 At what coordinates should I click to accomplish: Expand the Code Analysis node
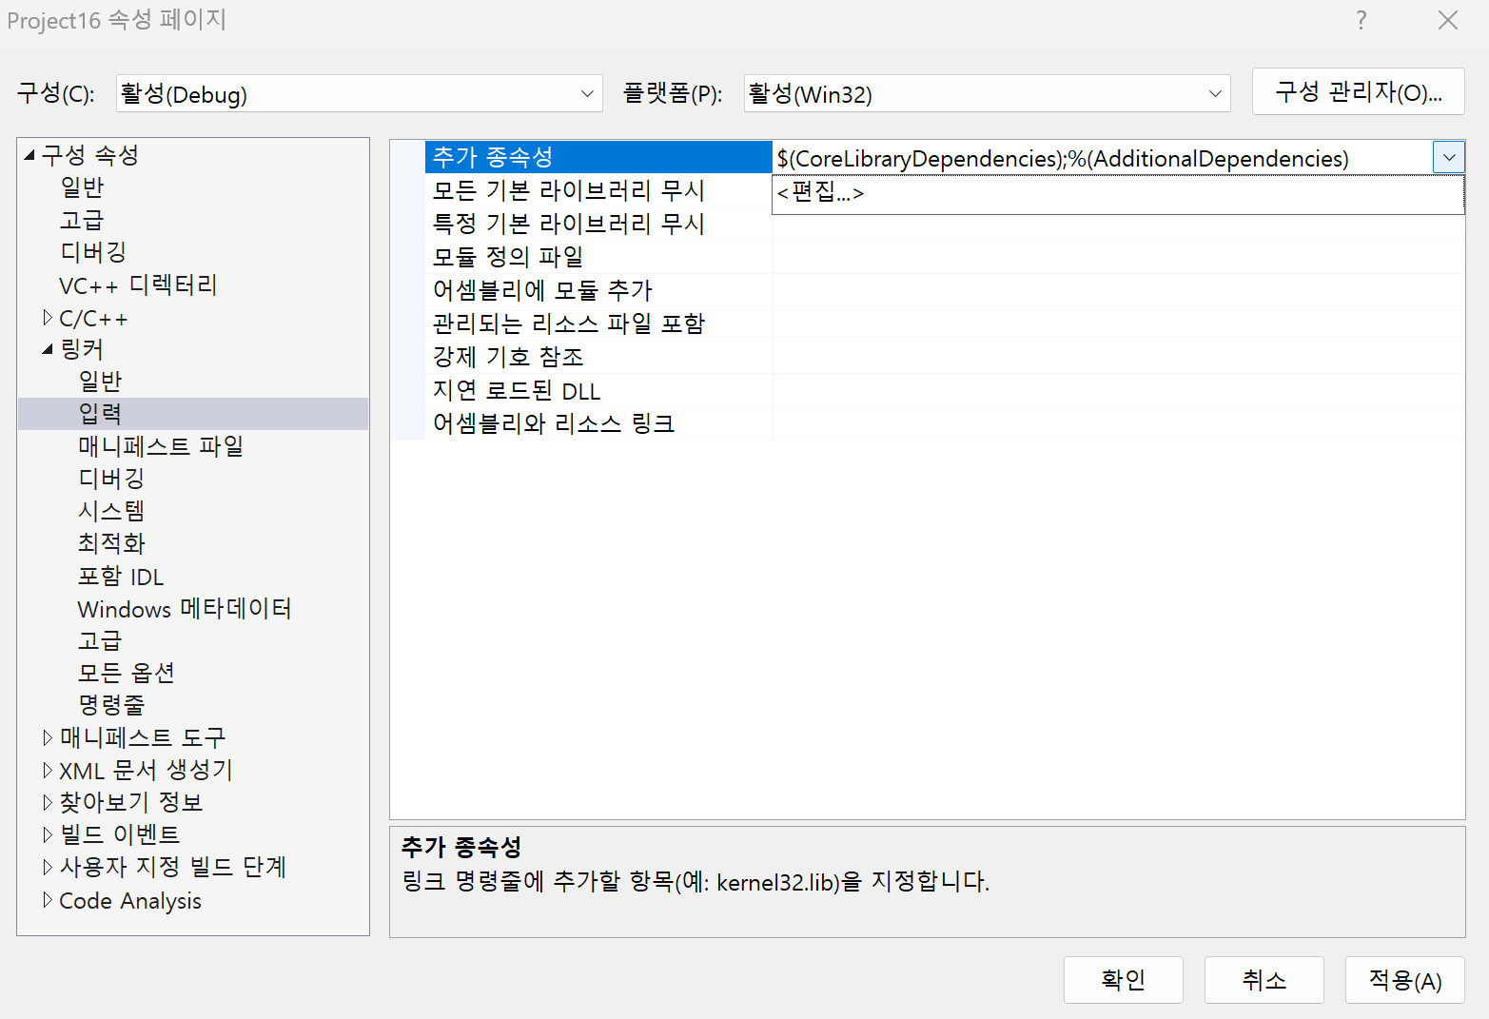tap(48, 900)
